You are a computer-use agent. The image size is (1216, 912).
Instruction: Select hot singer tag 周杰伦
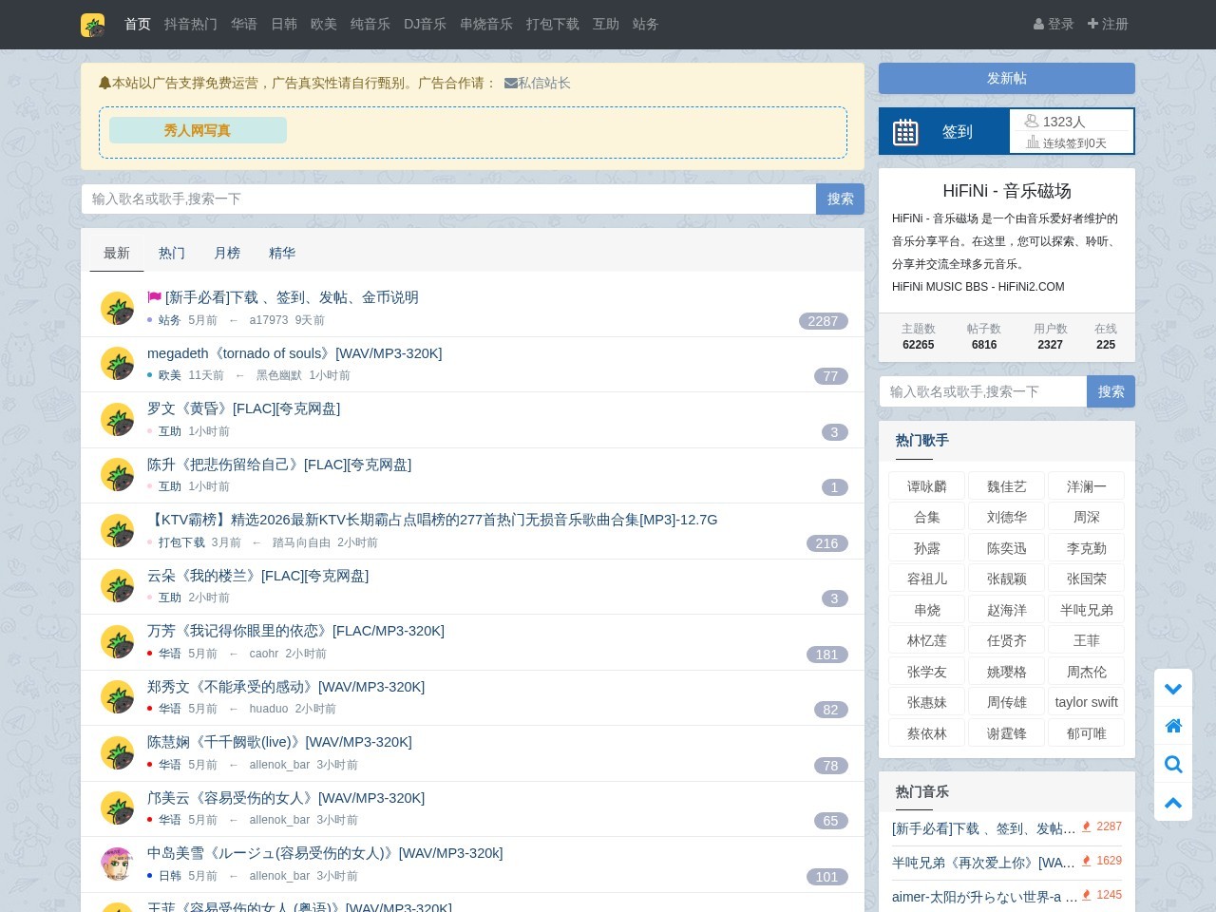tap(1087, 672)
